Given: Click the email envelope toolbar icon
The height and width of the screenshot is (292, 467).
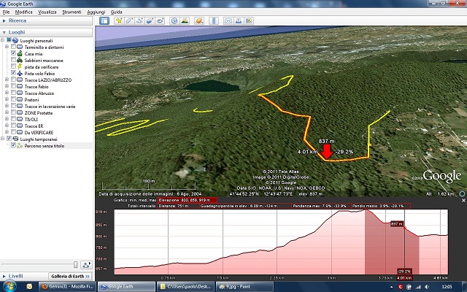Looking at the screenshot, I should (228, 20).
